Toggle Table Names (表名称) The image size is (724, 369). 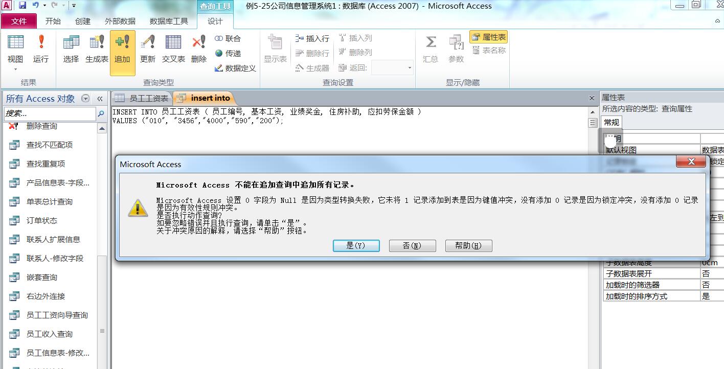point(488,50)
